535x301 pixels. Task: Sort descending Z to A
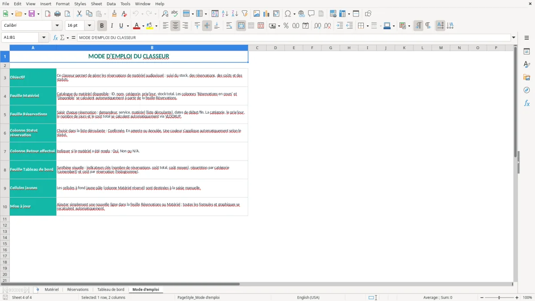235,14
